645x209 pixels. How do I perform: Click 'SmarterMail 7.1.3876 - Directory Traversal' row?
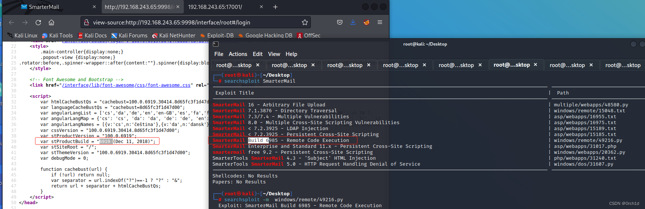point(275,111)
